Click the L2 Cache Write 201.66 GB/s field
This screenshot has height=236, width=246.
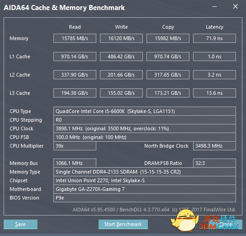pos(121,75)
